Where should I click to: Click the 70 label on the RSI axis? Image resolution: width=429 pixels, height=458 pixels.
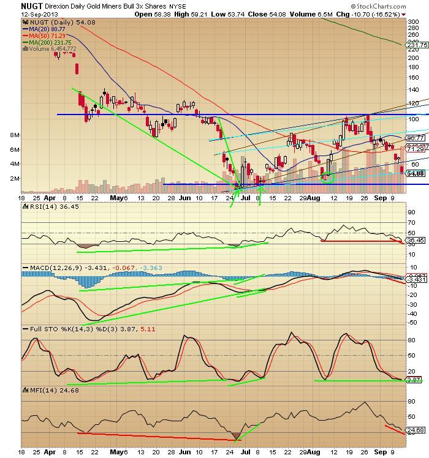(411, 223)
